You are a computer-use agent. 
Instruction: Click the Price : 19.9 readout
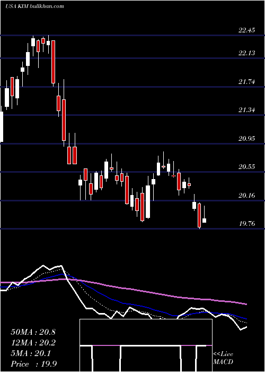coord(33,364)
